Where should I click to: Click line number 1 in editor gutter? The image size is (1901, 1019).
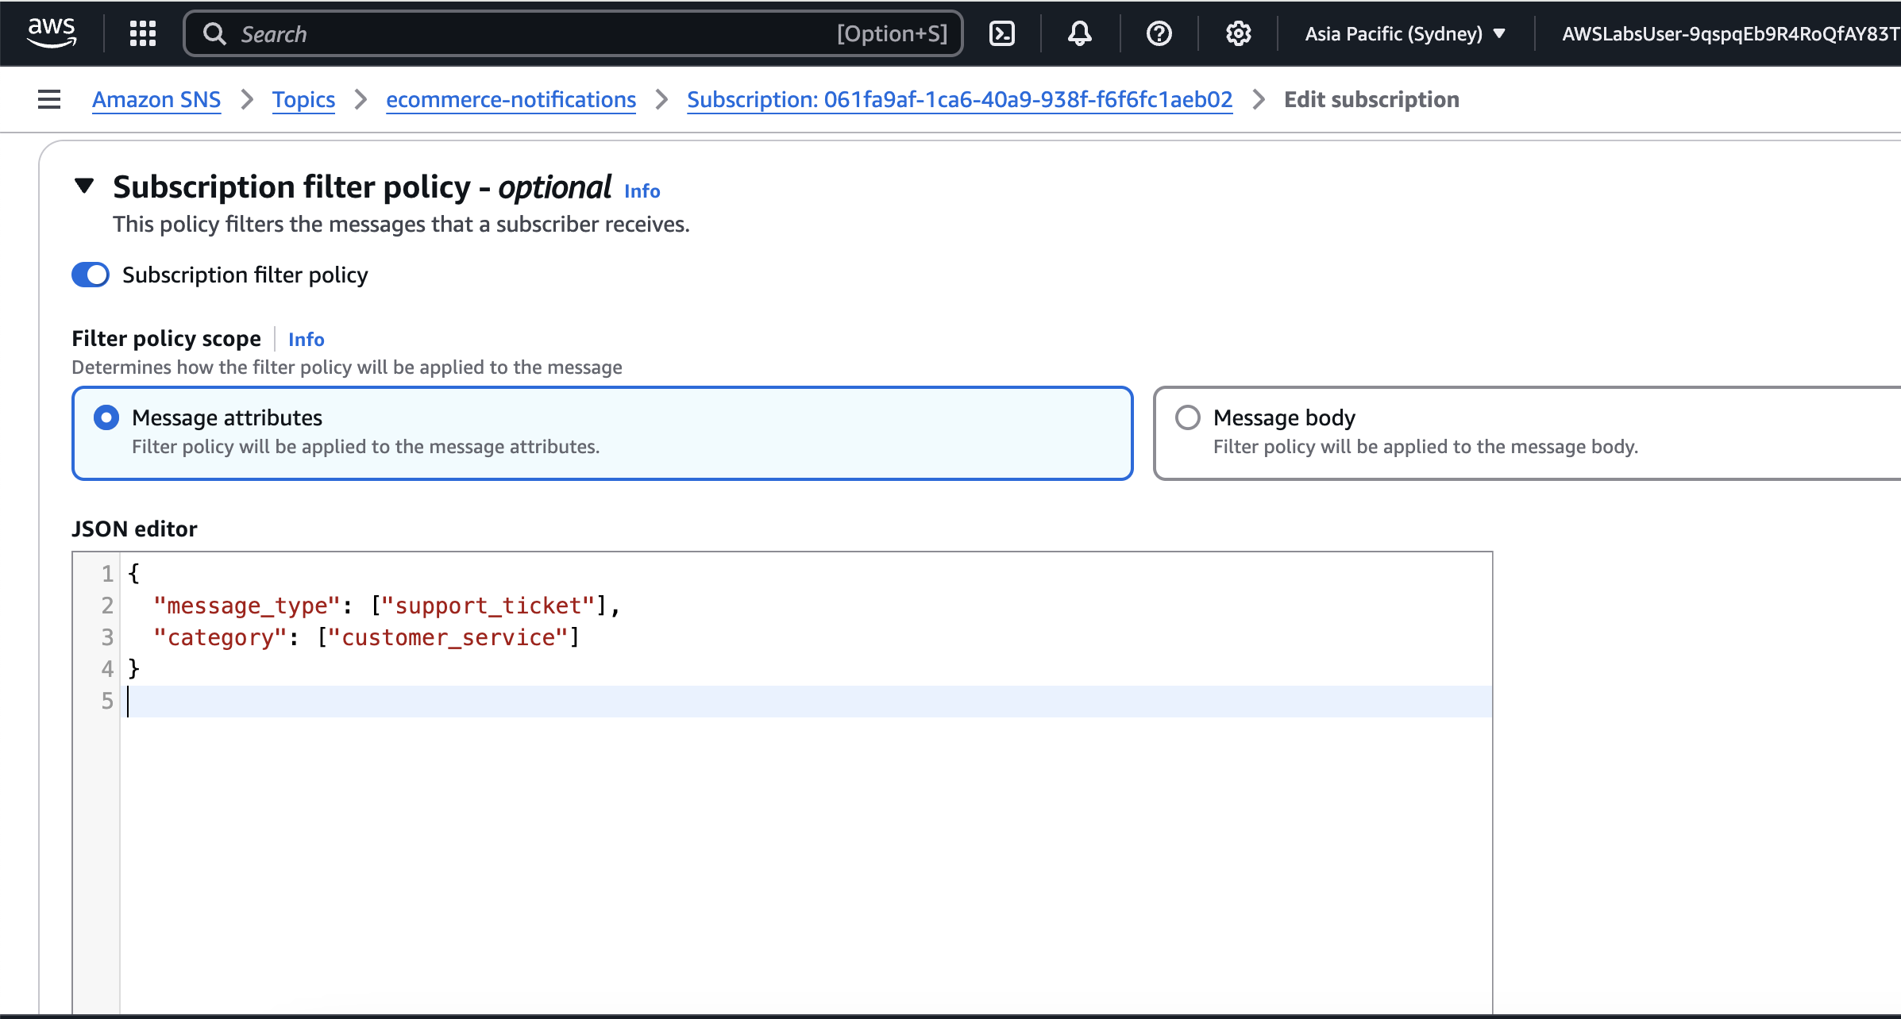click(107, 573)
